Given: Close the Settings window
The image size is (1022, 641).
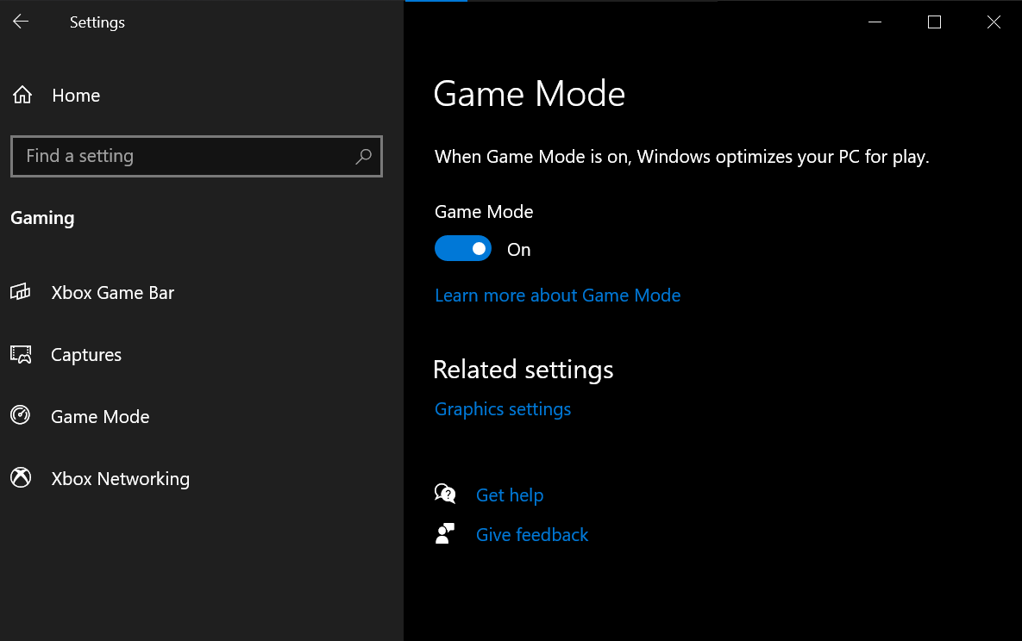Looking at the screenshot, I should pos(994,22).
